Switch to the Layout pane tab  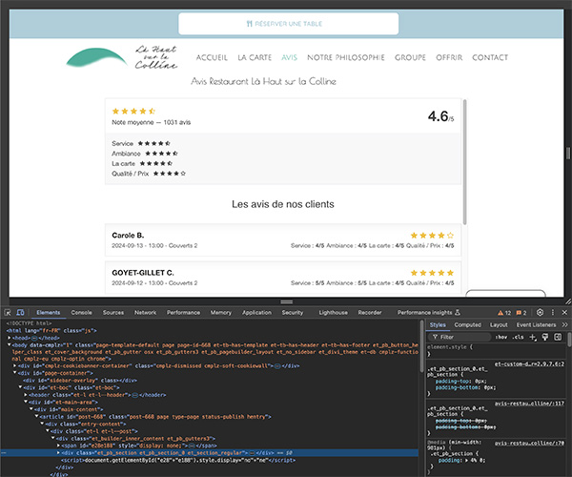coord(499,324)
